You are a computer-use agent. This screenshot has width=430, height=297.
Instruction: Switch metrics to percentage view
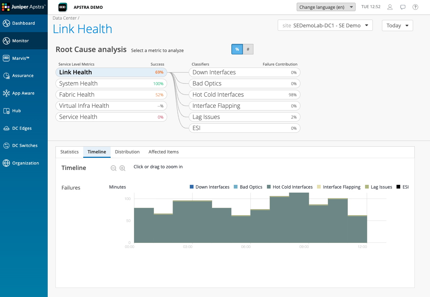coord(237,49)
